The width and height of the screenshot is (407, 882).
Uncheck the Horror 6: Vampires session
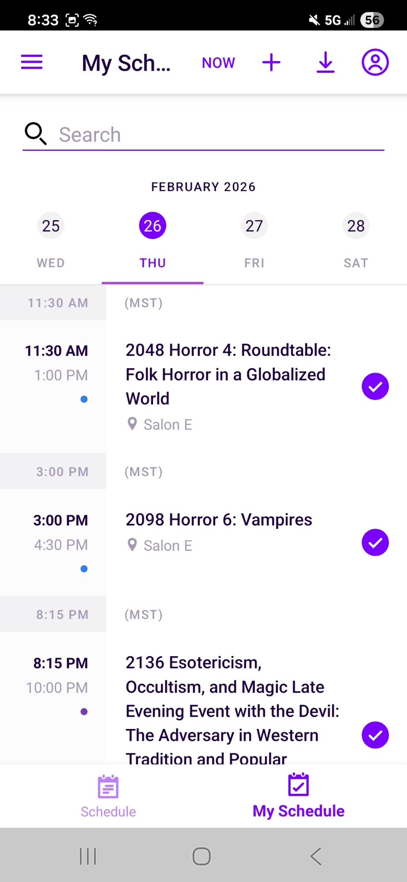coord(375,542)
